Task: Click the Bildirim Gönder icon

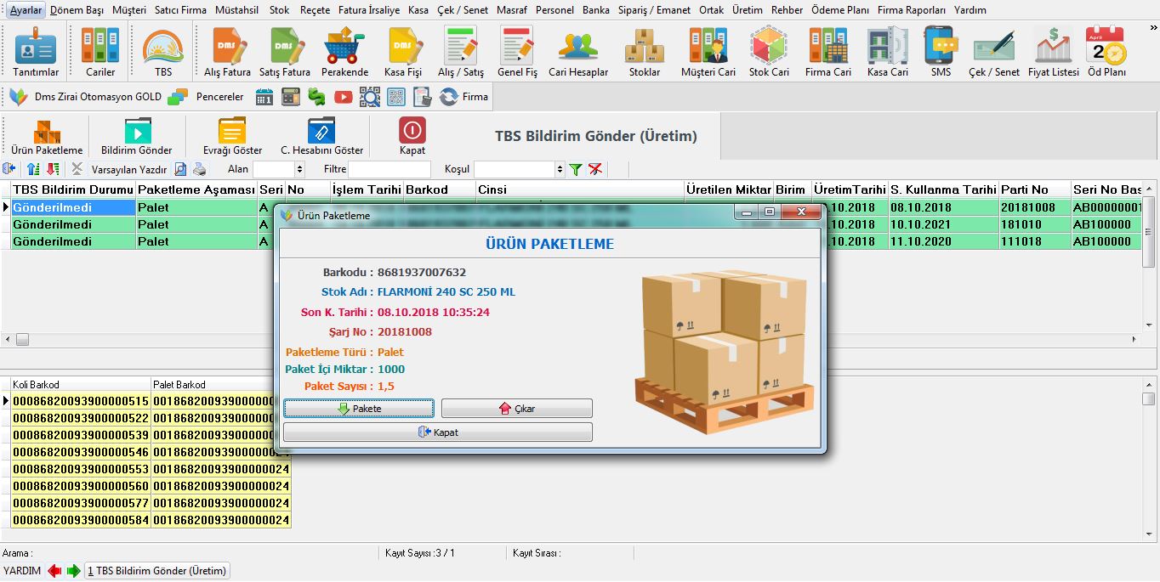Action: 136,137
